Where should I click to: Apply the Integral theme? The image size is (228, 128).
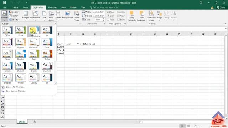pos(34,31)
